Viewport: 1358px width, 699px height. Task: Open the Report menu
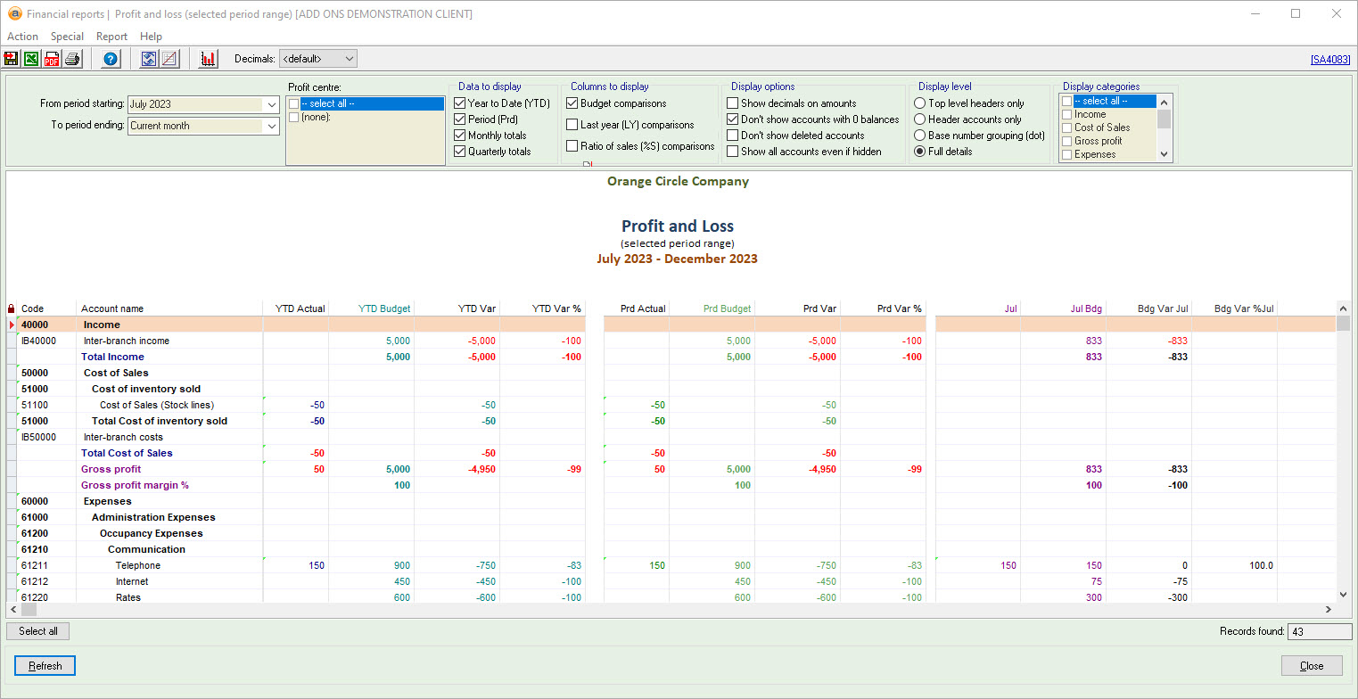pos(111,37)
